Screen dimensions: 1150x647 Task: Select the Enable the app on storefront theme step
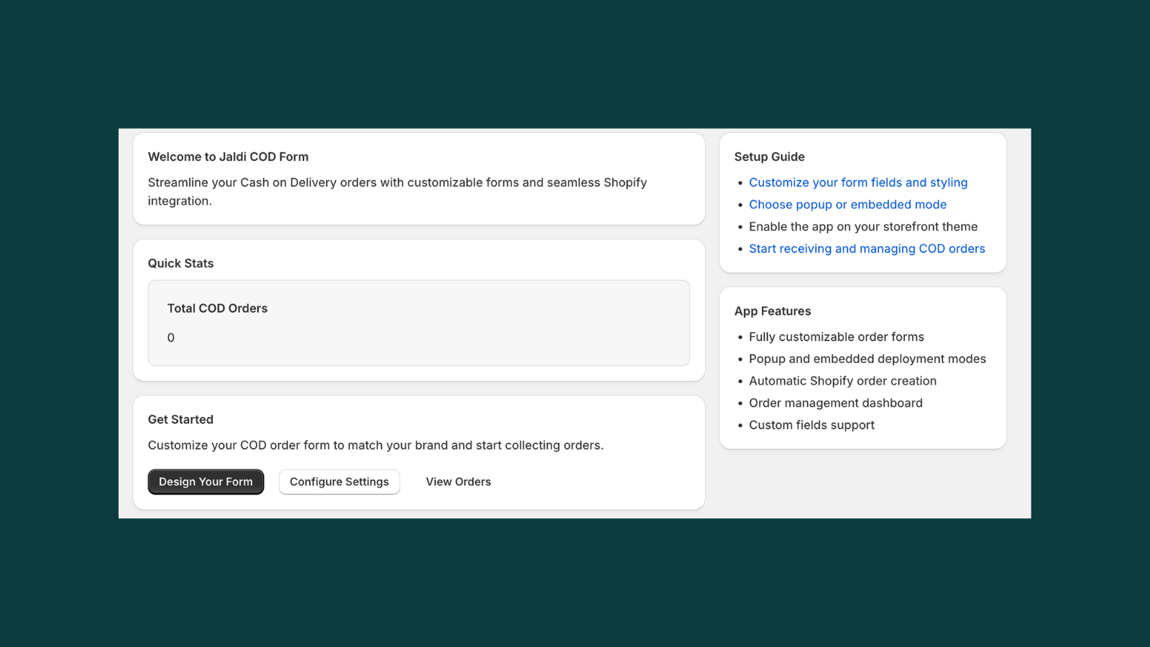[863, 226]
